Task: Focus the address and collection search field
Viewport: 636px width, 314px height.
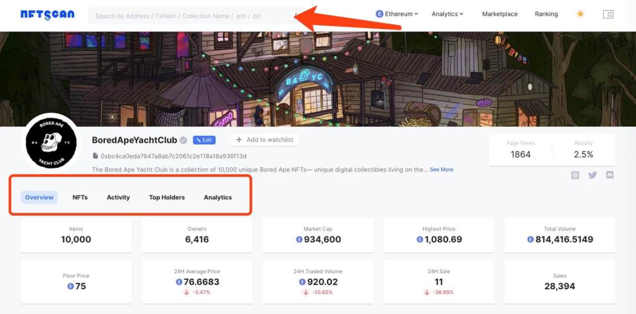Action: pyautogui.click(x=197, y=16)
